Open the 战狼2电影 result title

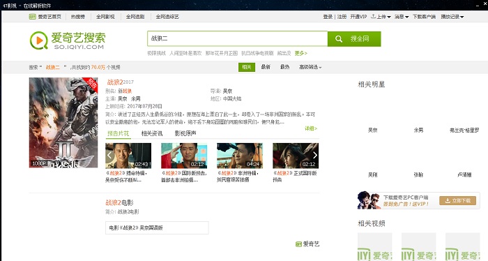click(119, 203)
